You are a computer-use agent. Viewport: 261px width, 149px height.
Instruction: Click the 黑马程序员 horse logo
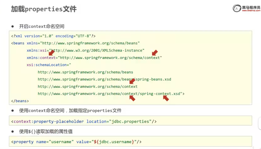pos(237,8)
